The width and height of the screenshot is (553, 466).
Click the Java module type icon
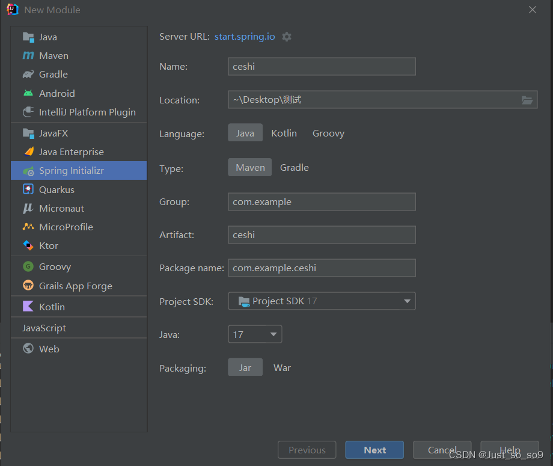click(28, 37)
